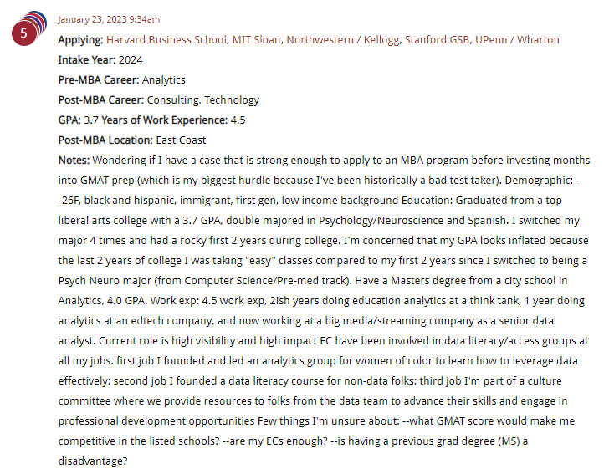
Task: Go to the UPenn / Wharton link
Action: click(x=517, y=40)
